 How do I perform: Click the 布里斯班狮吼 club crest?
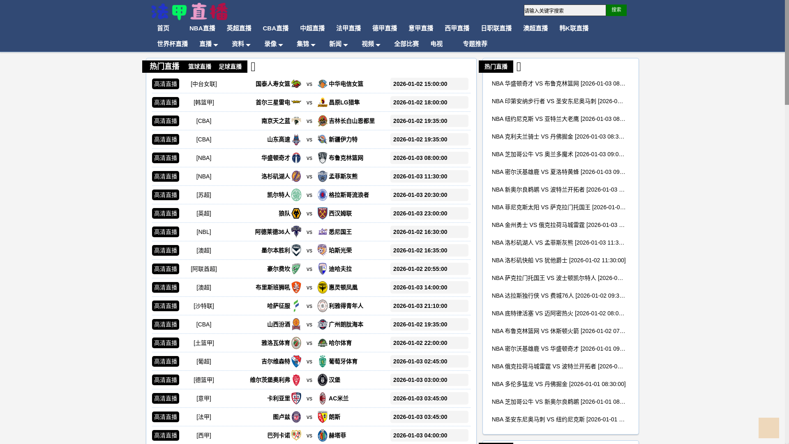pyautogui.click(x=296, y=287)
